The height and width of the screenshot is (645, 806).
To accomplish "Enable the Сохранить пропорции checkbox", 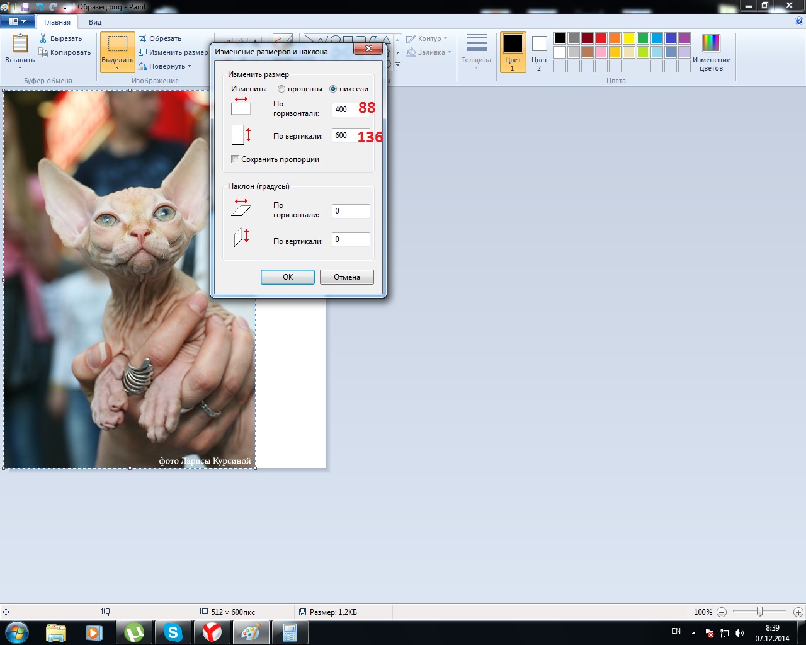I will [236, 159].
